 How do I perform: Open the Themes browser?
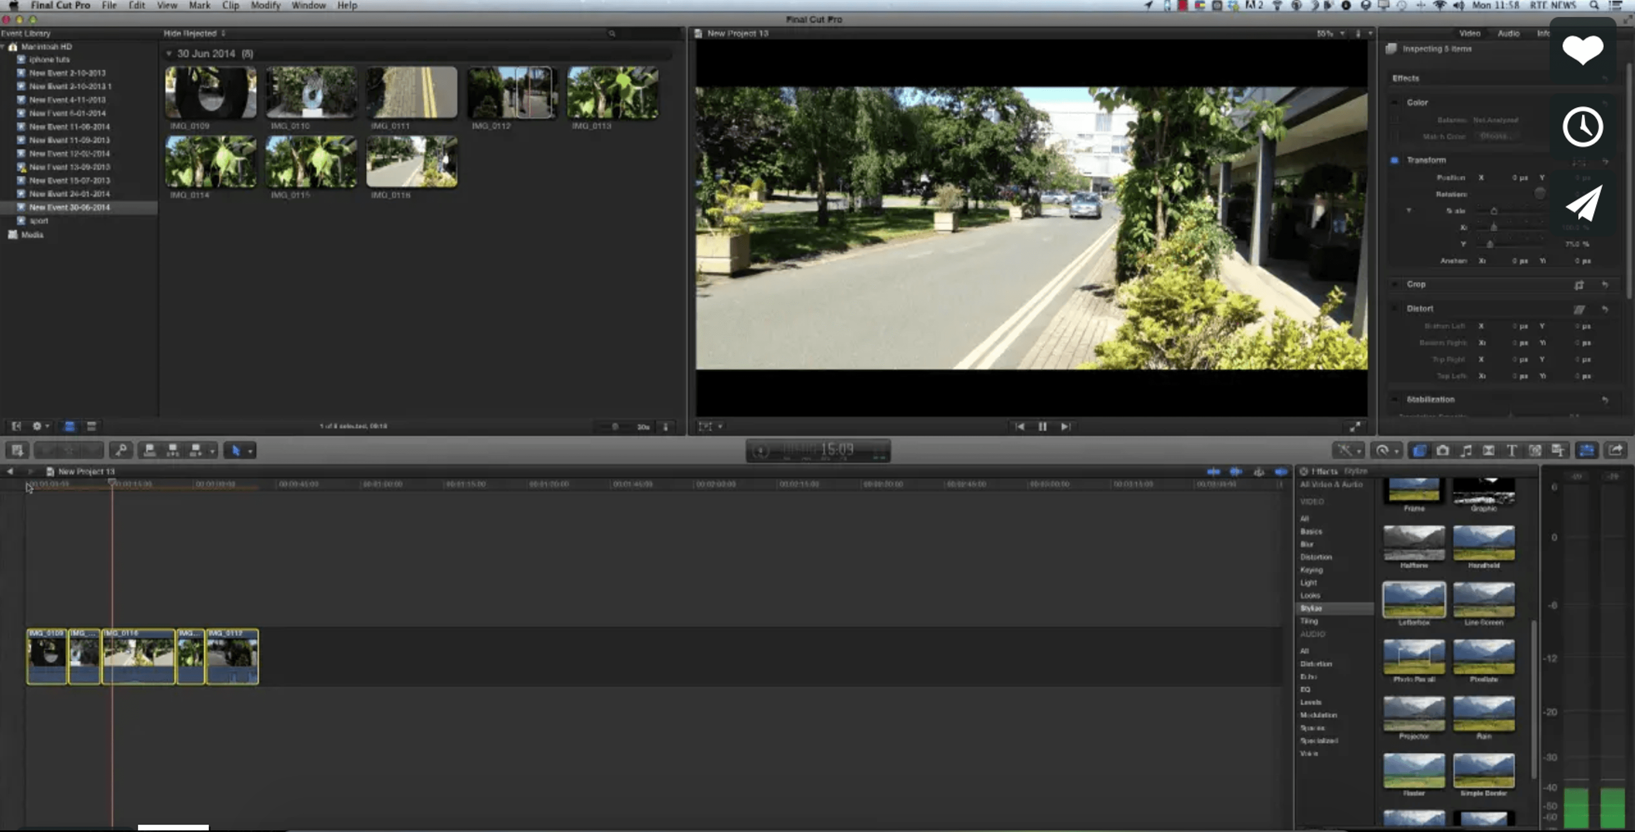(x=1558, y=450)
